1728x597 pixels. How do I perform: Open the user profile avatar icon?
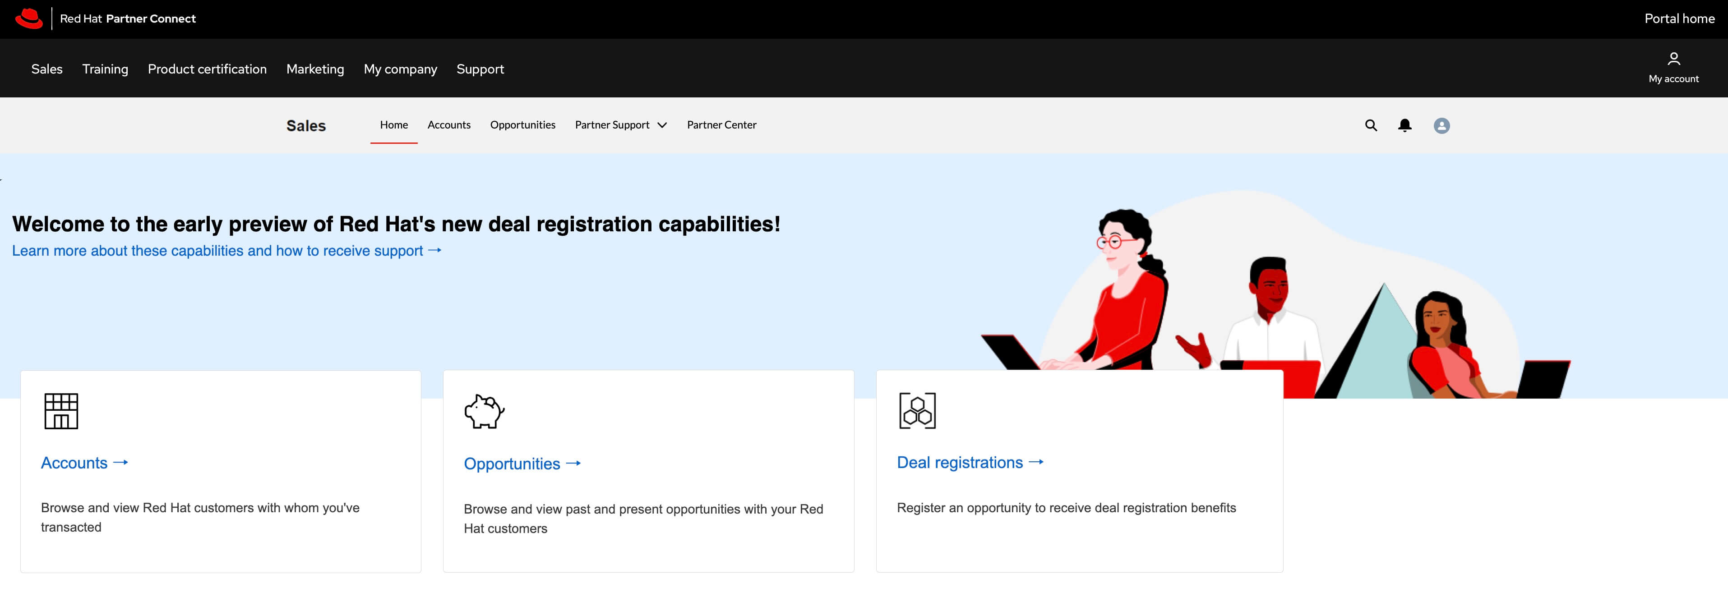(x=1442, y=125)
